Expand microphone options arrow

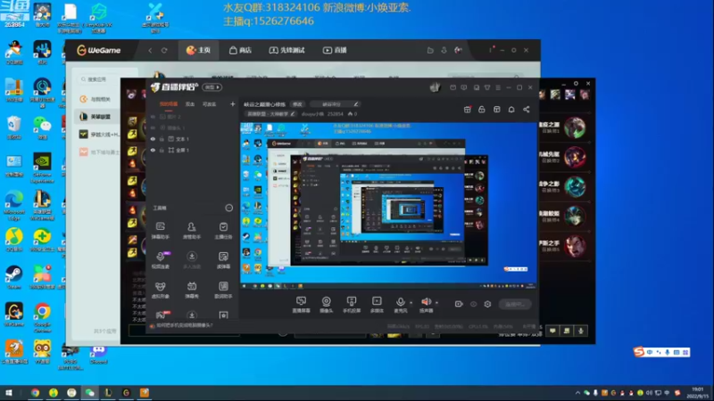411,302
